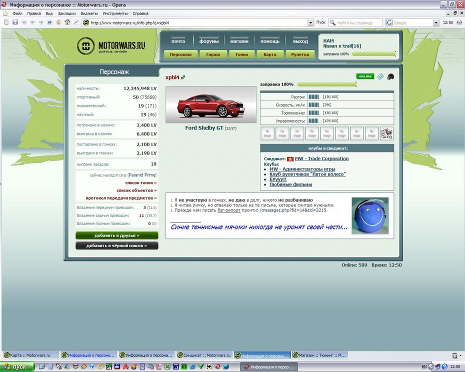Click the xpbl4 fuel level progress bar

click(326, 84)
